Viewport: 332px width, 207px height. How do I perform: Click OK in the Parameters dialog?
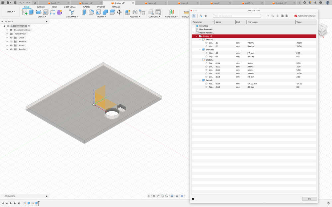pos(309,199)
